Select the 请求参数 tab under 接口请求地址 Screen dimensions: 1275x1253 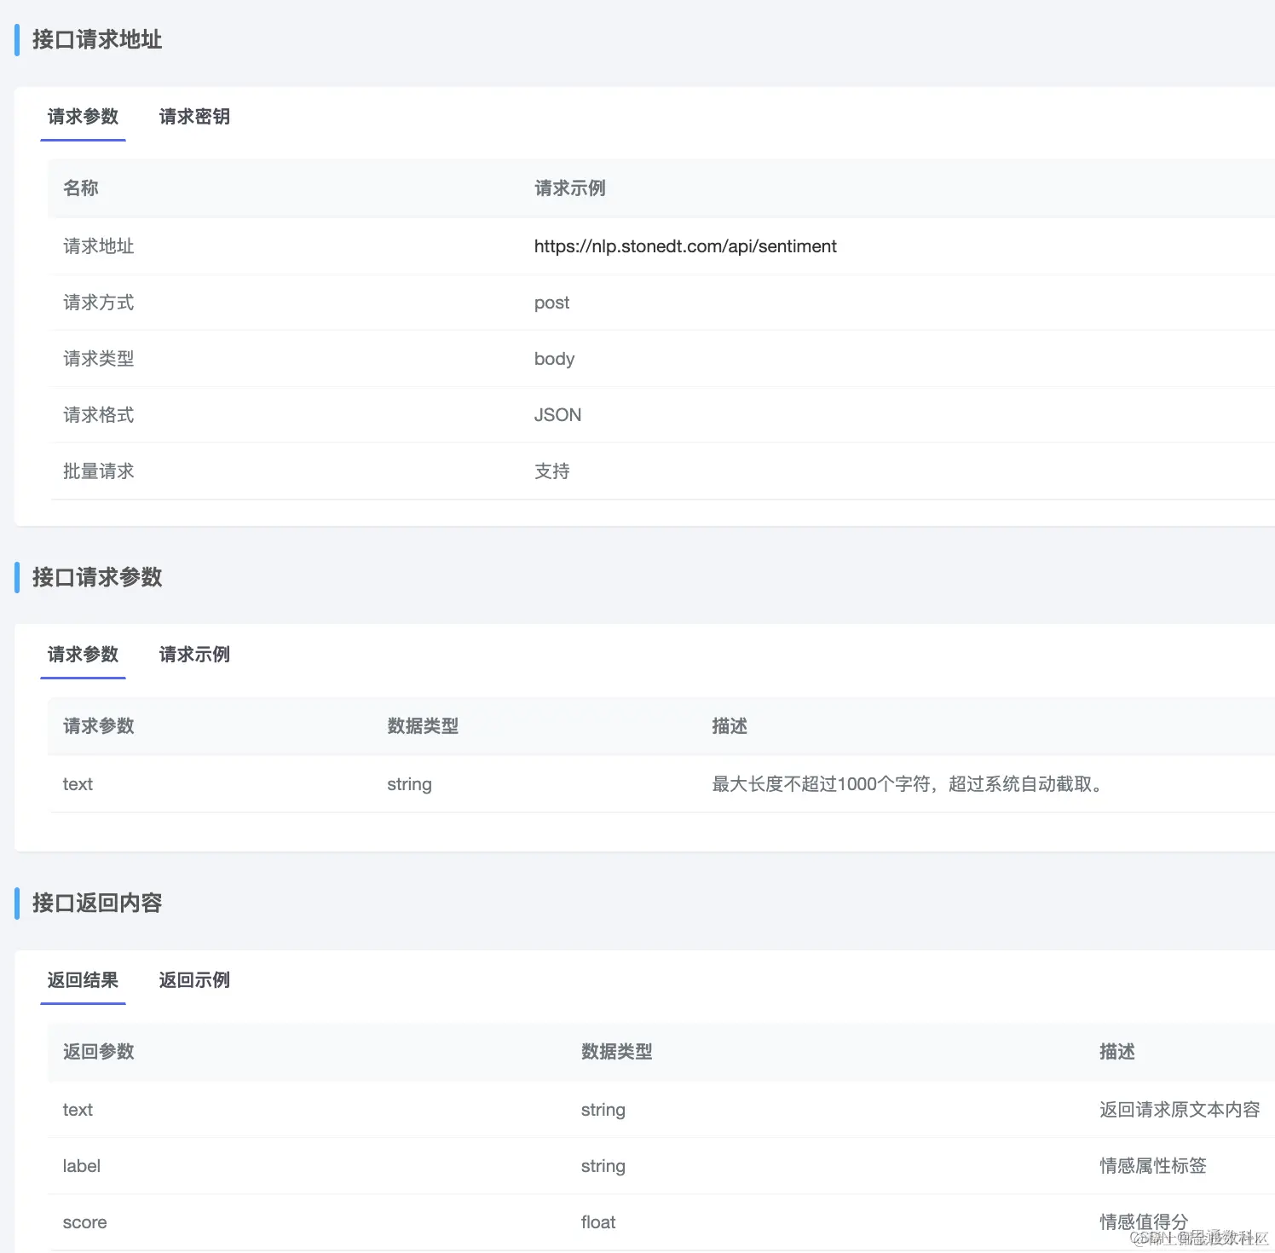(x=83, y=117)
